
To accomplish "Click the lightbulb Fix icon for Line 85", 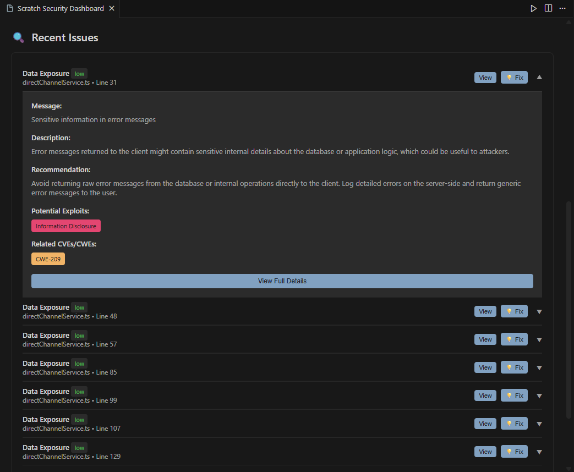I will point(510,367).
